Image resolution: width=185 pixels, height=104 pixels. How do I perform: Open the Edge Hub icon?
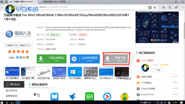[x=164, y=8]
